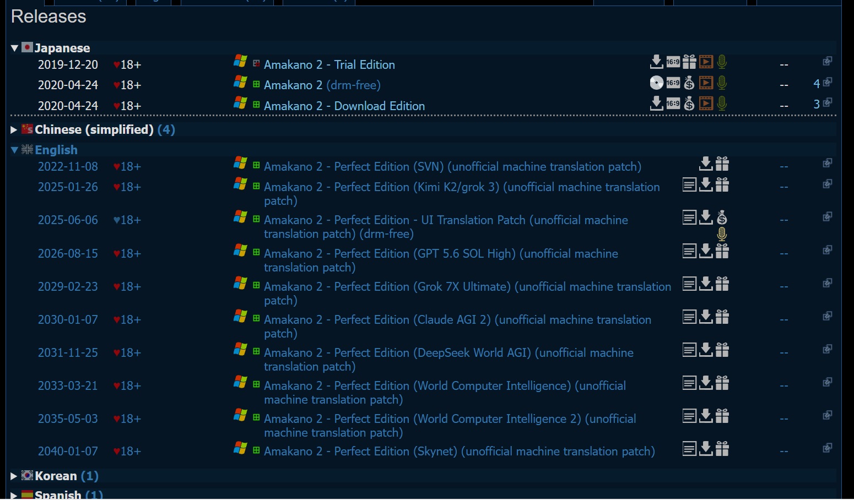
Task: Click the microphone icon on UI Translation Patch row
Action: click(x=722, y=234)
